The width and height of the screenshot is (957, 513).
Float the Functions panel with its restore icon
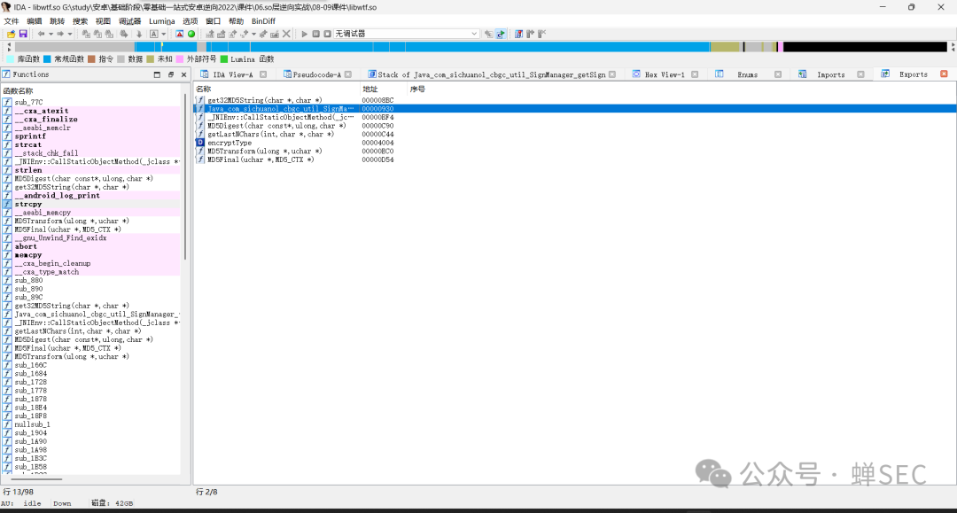(171, 74)
